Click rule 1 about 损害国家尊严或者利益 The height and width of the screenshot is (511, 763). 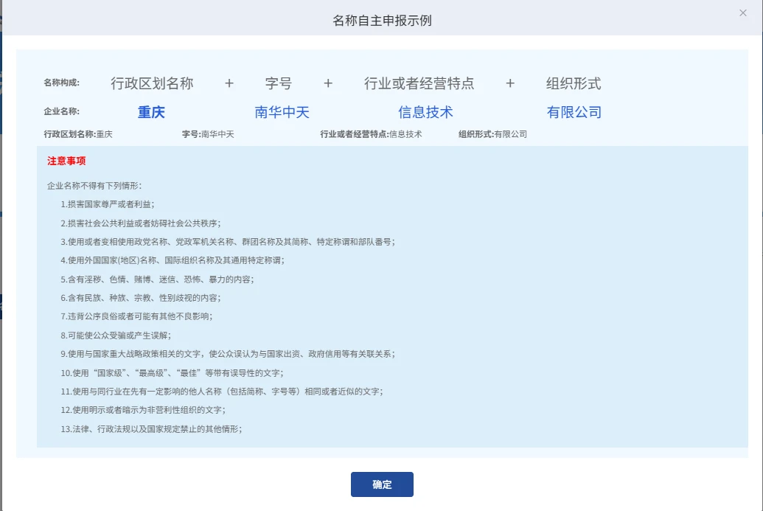tap(108, 204)
